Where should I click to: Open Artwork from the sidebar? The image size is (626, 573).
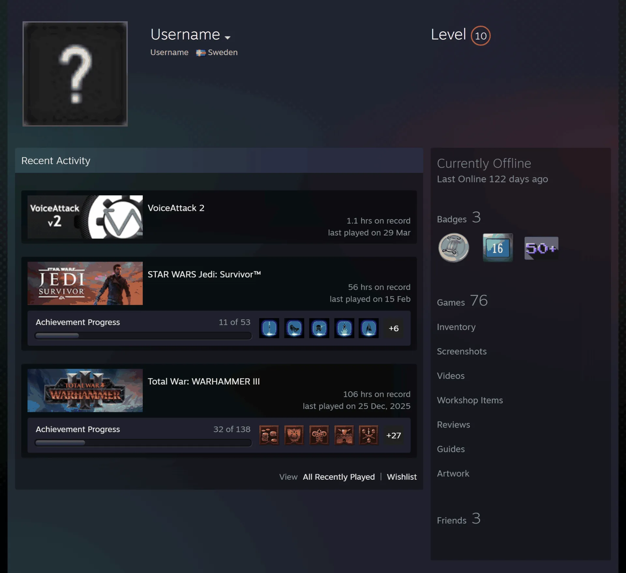pyautogui.click(x=453, y=474)
